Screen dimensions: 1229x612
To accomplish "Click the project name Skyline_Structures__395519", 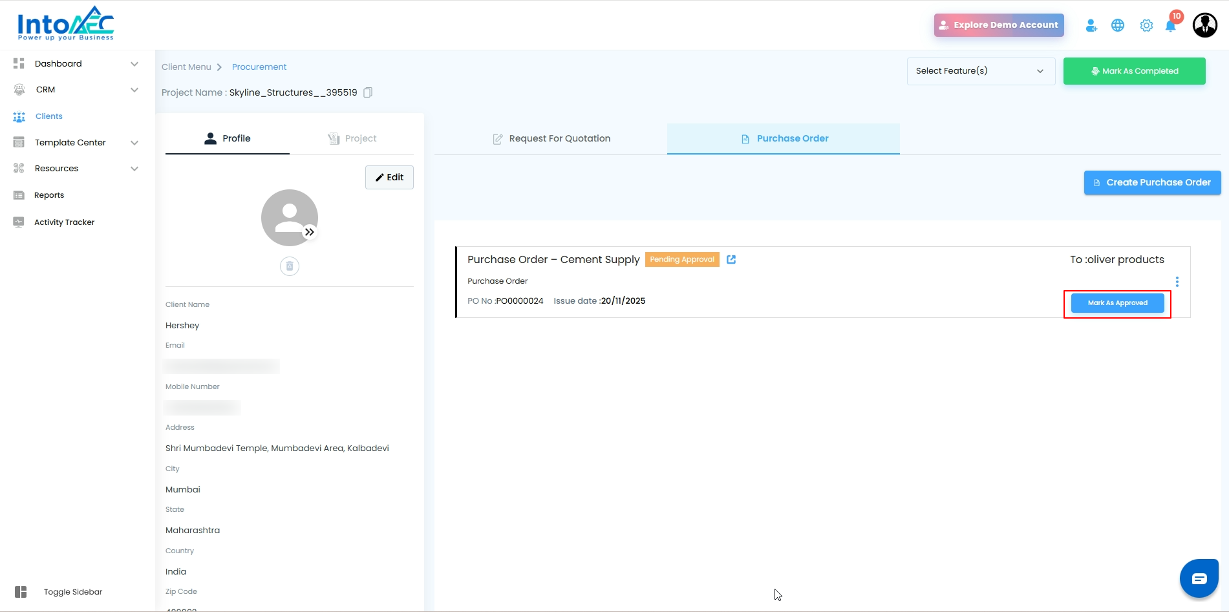I will point(294,92).
